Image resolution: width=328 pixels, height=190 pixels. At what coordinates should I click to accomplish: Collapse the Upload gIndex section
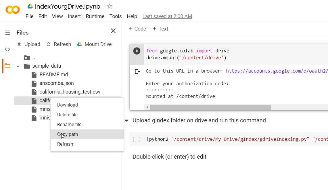click(126, 121)
